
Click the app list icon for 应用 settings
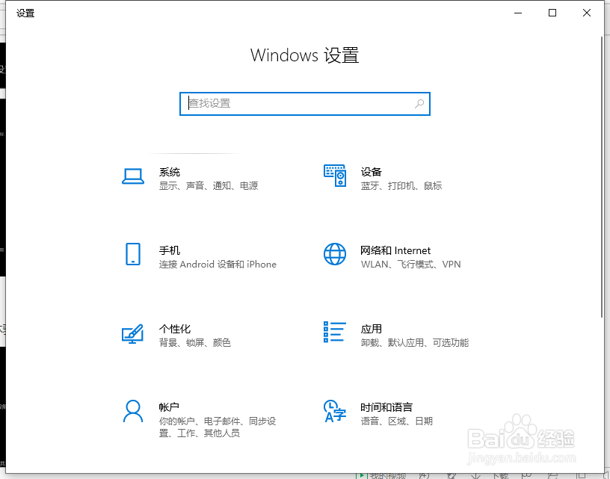click(334, 333)
